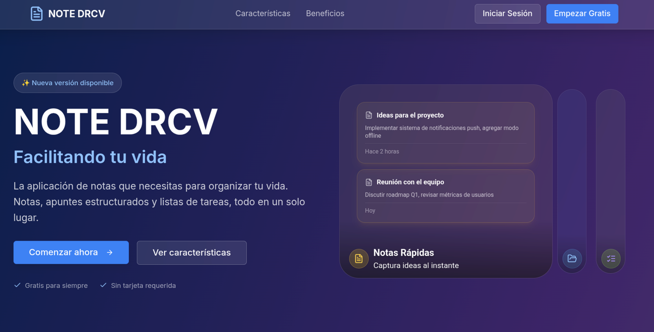Open the Características nav item
654x332 pixels.
(x=263, y=14)
